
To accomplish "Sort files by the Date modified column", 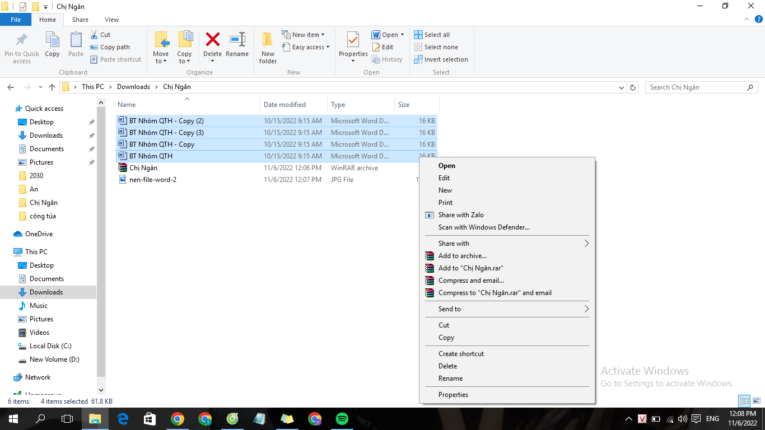I will click(x=294, y=105).
